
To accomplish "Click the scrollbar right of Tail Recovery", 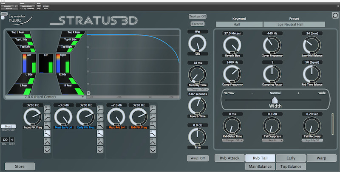I will tap(333, 124).
